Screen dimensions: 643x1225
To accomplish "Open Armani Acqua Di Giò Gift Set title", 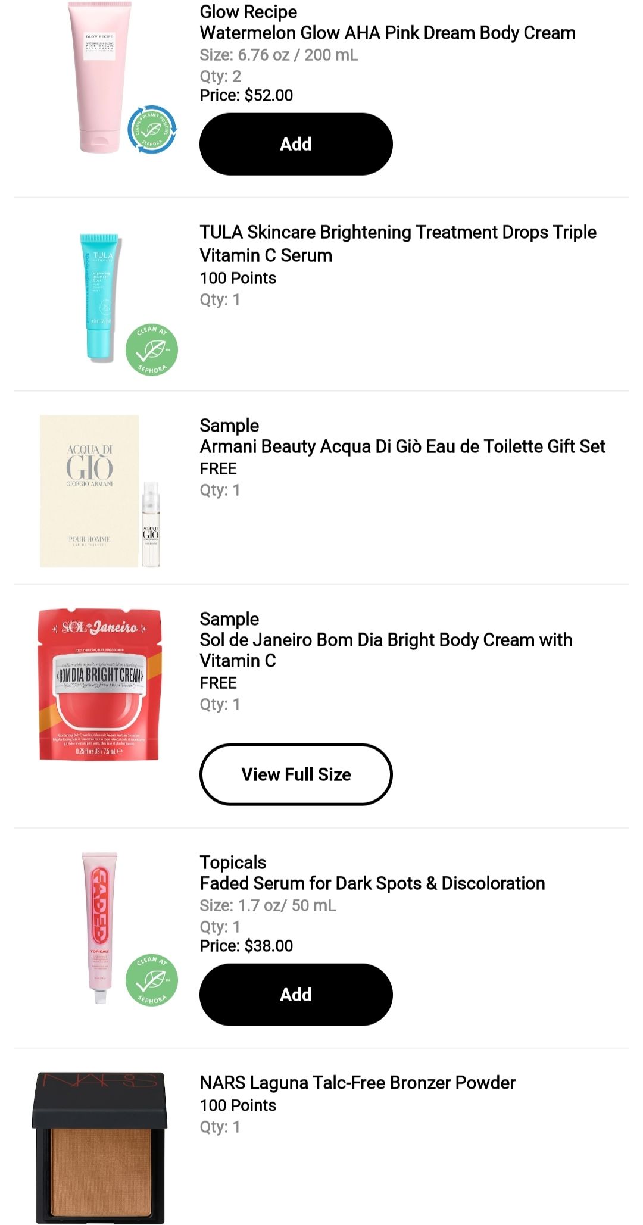I will tap(402, 446).
